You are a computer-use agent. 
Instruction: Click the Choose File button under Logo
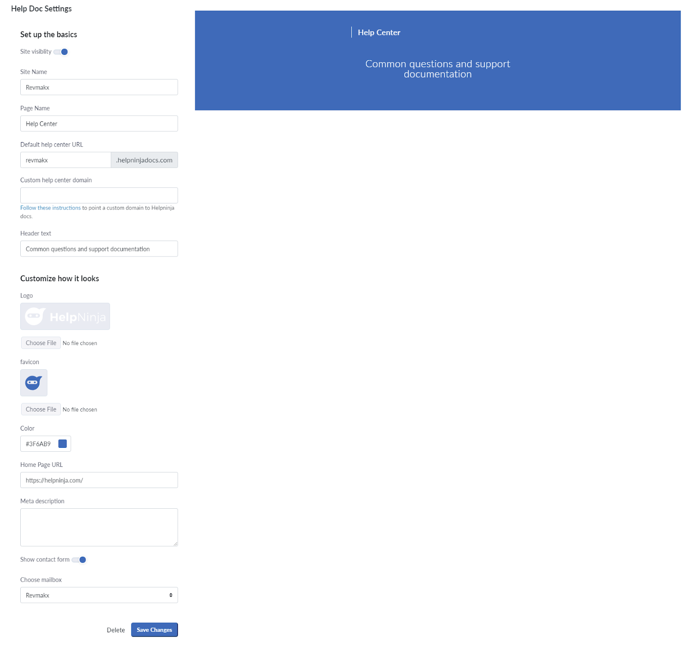click(x=41, y=343)
